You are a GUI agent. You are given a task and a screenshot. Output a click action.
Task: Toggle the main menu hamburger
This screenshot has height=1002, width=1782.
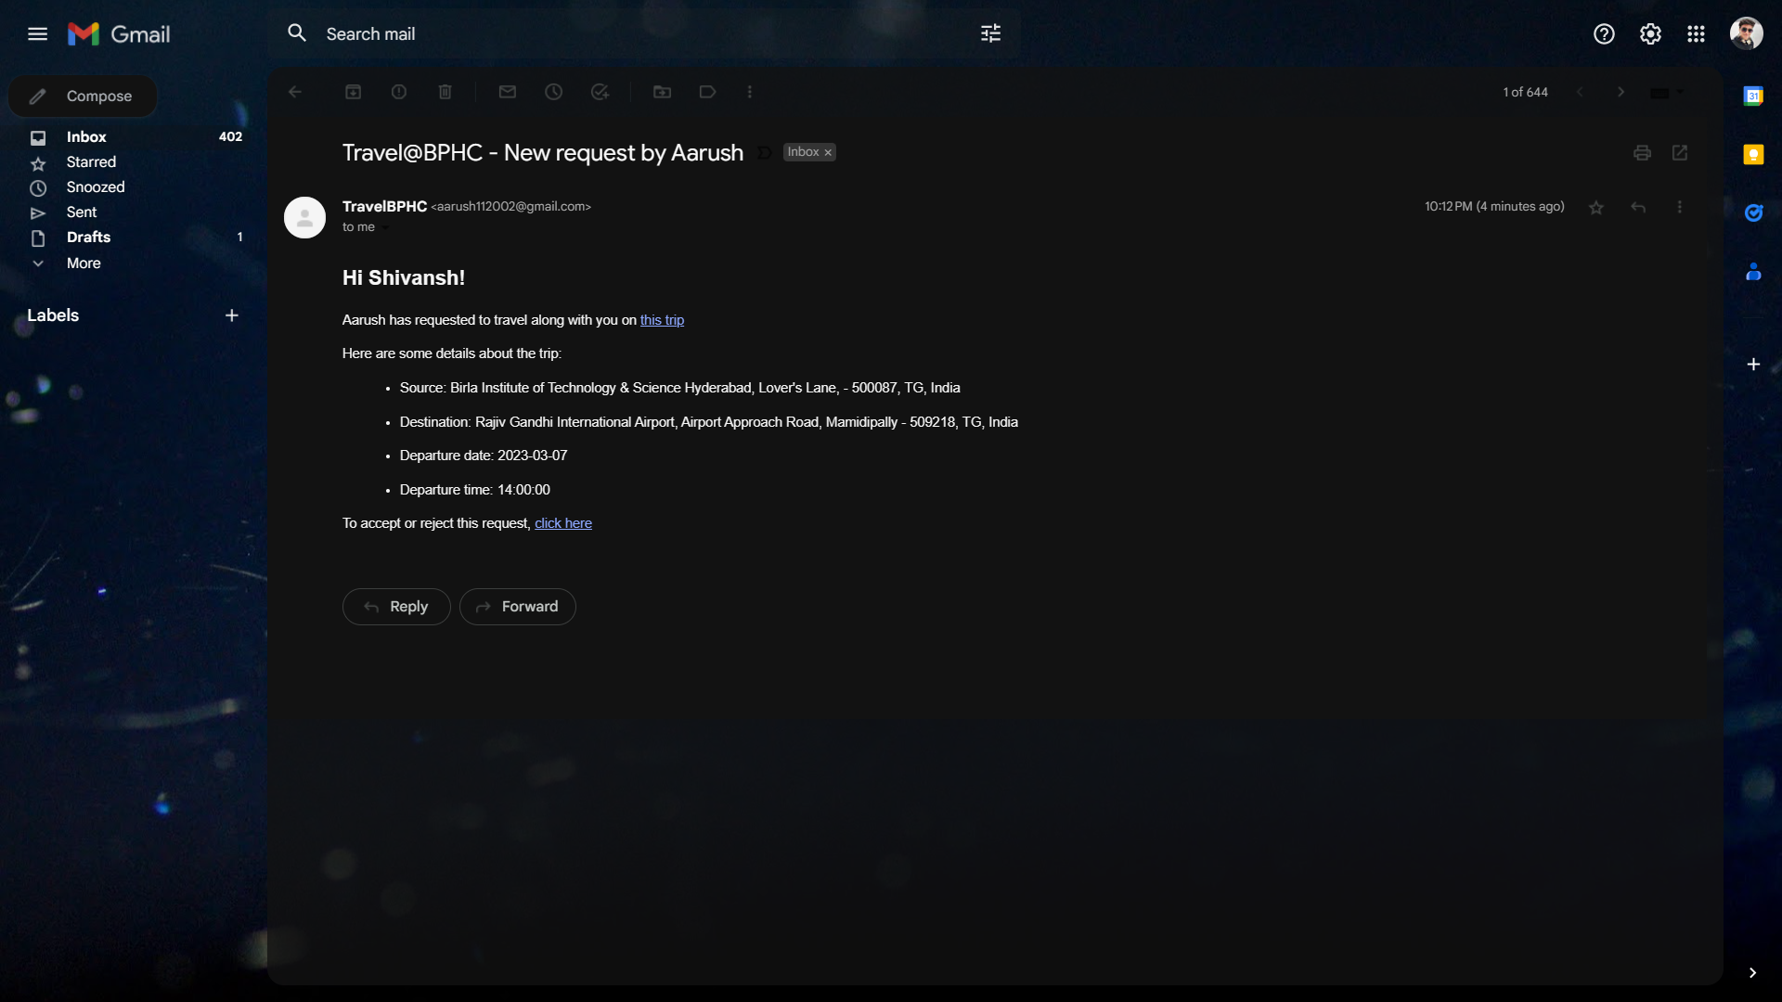[37, 34]
